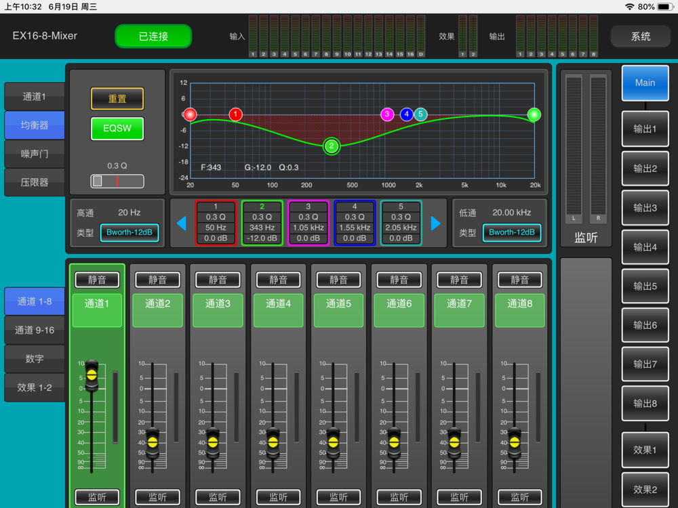Select the 通道6 channel name label
678x508 pixels.
point(399,310)
